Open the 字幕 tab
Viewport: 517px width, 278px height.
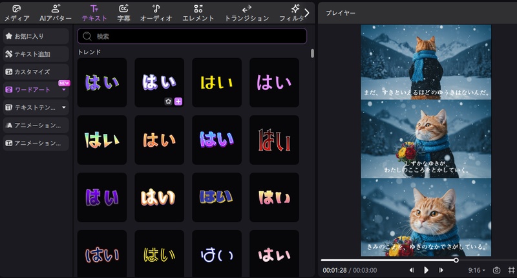tap(123, 13)
